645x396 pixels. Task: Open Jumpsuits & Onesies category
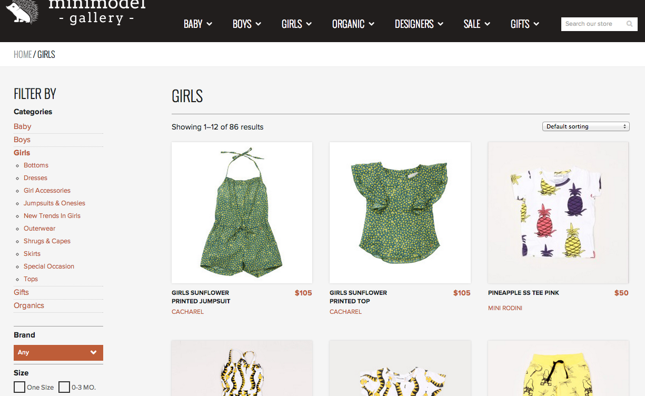point(54,203)
